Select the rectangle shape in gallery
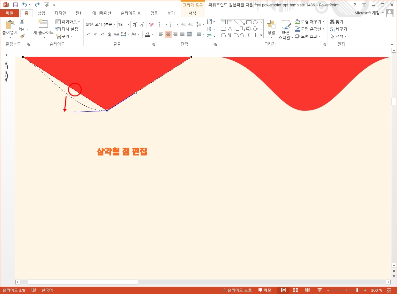 (249, 22)
